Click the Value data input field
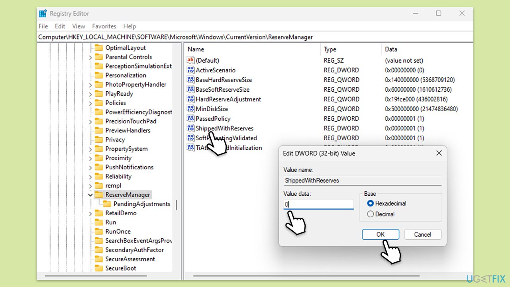This screenshot has width=510, height=287. tap(318, 204)
